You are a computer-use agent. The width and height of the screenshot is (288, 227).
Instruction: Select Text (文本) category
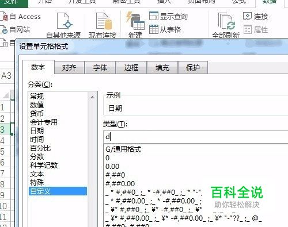pyautogui.click(x=58, y=174)
